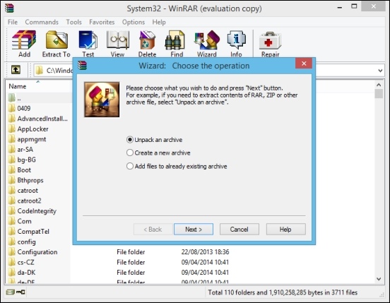
Task: Click the file list scrollbar down arrow
Action: 379,279
